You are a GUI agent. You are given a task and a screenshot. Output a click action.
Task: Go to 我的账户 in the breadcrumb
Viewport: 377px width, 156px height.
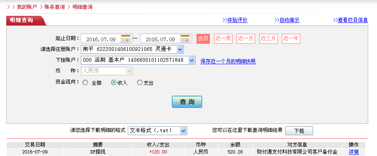coord(27,7)
